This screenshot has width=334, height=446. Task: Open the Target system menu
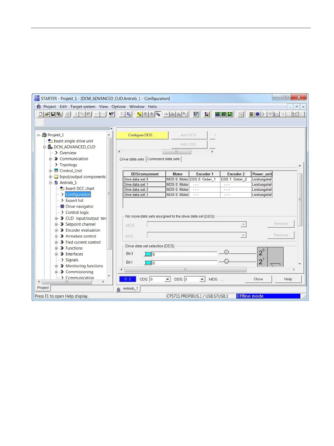click(x=83, y=107)
